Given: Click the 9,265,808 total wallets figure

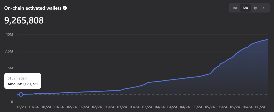Looking at the screenshot, I should click(x=24, y=21).
